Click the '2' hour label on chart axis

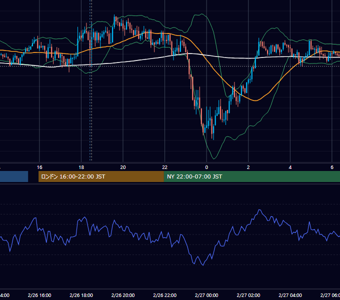click(248, 167)
